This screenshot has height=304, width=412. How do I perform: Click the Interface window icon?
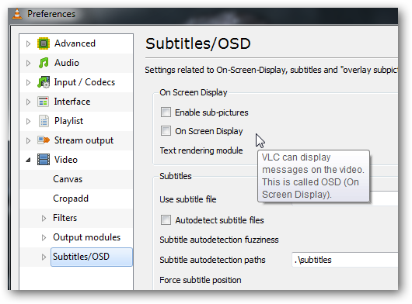(x=43, y=102)
